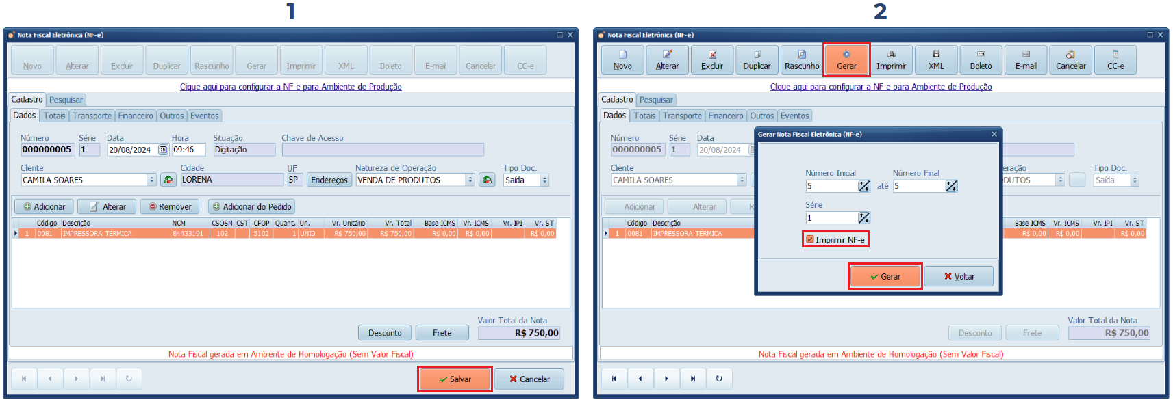This screenshot has width=1173, height=404.
Task: Click the enabled CC-e toolbar icon
Action: click(x=1115, y=59)
